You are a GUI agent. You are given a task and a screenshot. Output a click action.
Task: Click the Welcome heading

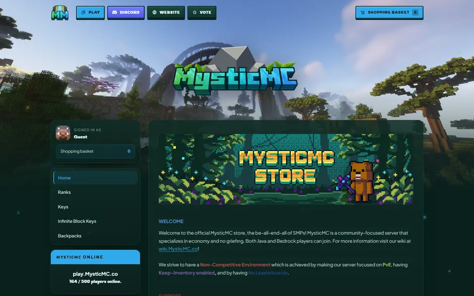(171, 221)
